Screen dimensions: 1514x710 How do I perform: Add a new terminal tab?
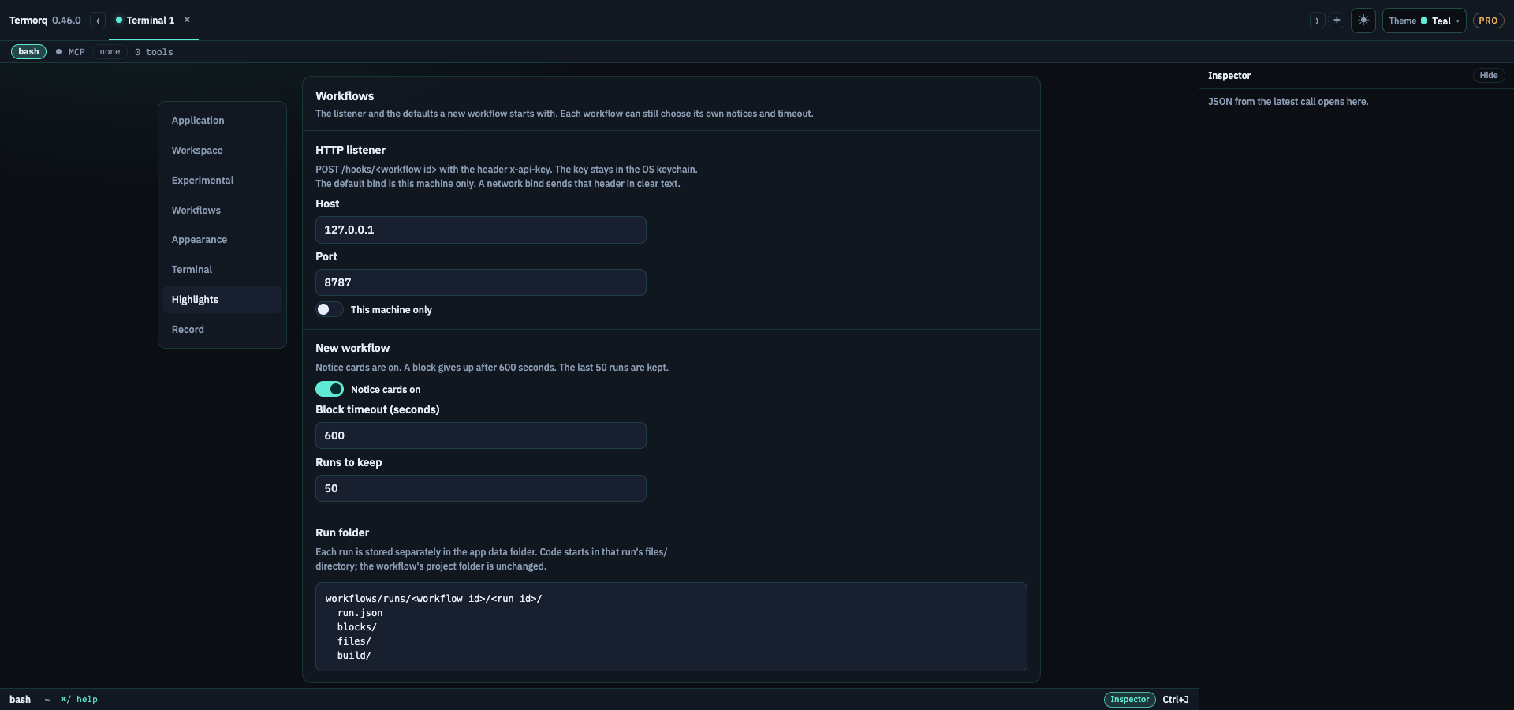tap(1337, 21)
